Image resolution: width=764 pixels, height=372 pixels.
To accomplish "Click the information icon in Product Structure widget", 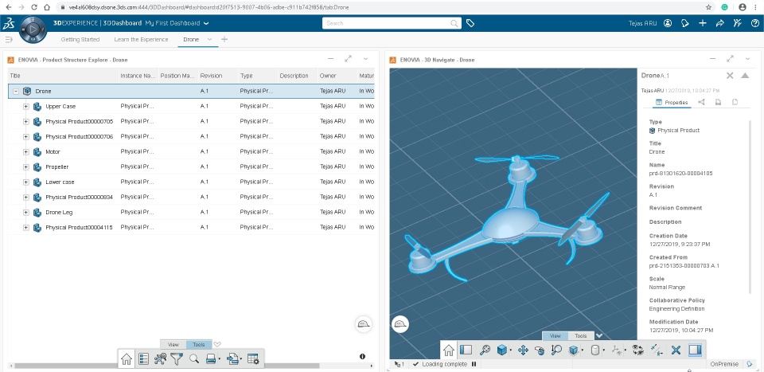I will [363, 356].
